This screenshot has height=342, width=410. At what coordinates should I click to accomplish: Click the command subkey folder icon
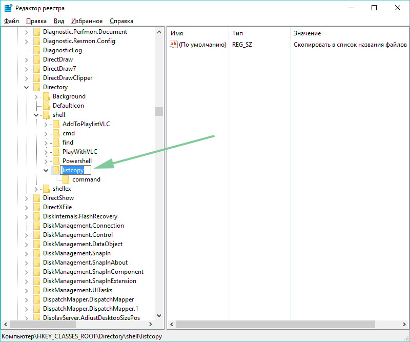pos(66,179)
